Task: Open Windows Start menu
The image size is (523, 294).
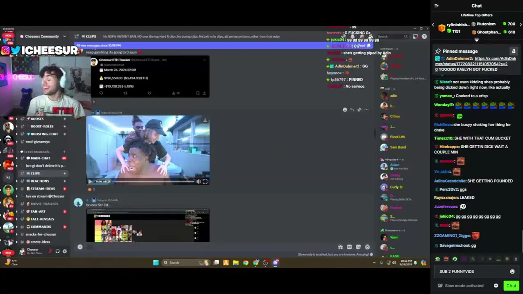Action: click(x=156, y=263)
